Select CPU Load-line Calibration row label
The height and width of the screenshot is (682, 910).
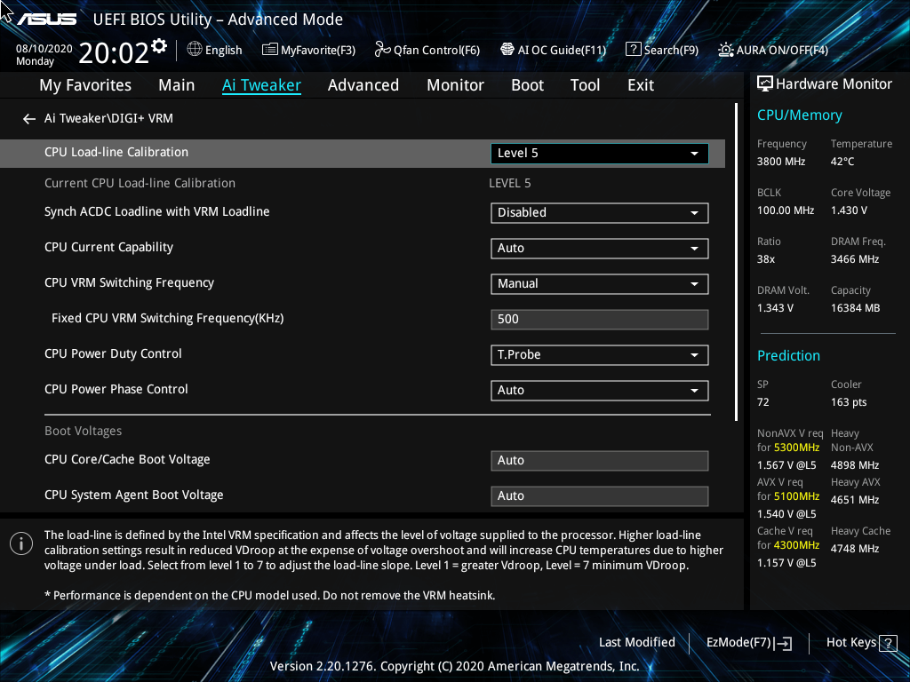pos(116,152)
